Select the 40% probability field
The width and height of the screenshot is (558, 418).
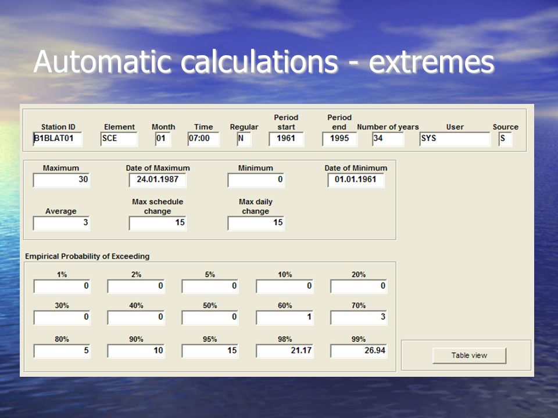[x=136, y=318]
